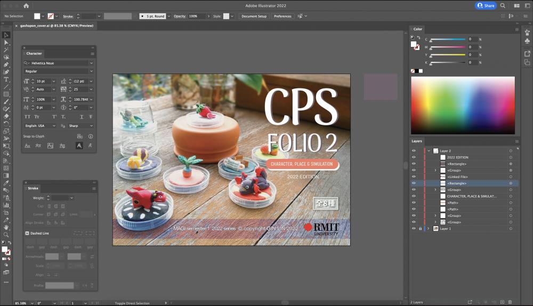Viewport: 533px width, 306px height.
Task: Click the 85.38% zoom level field
Action: point(22,303)
